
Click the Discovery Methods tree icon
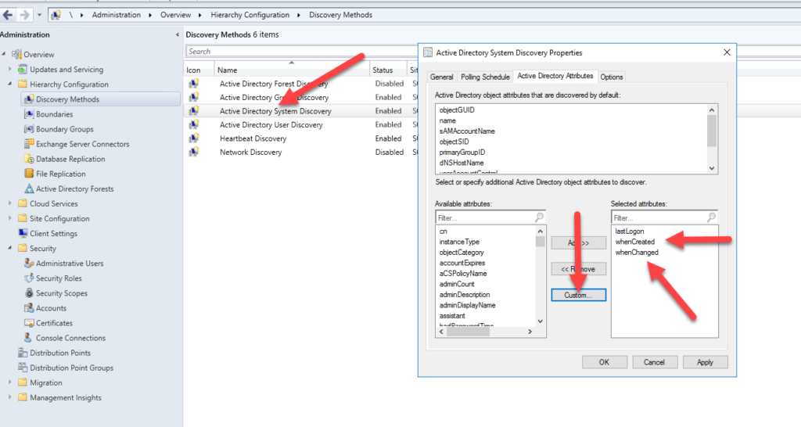click(29, 99)
